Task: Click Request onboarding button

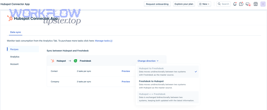Action: coord(157,4)
